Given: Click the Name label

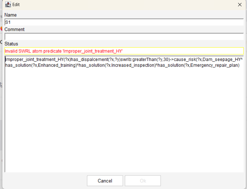Looking at the screenshot, I should pyautogui.click(x=10, y=15).
